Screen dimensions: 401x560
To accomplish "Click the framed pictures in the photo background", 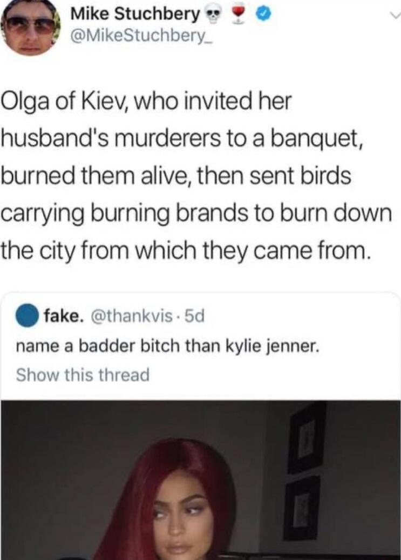I will pyautogui.click(x=304, y=471).
